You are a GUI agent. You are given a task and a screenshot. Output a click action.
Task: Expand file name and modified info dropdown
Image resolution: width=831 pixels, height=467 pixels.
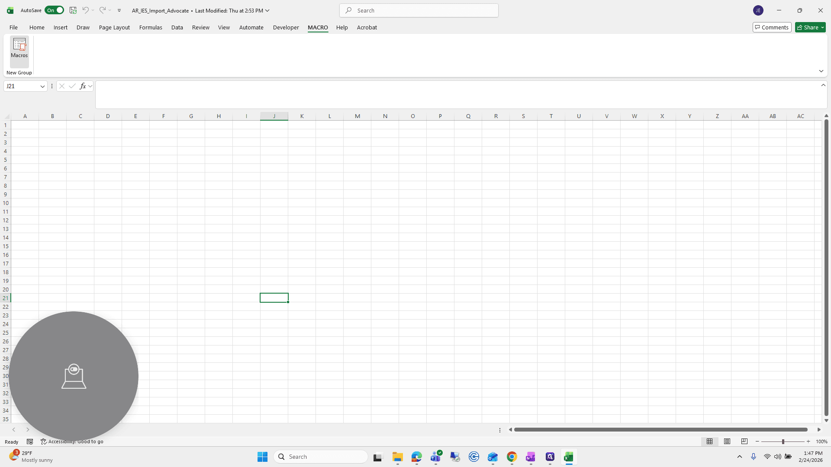pos(267,10)
